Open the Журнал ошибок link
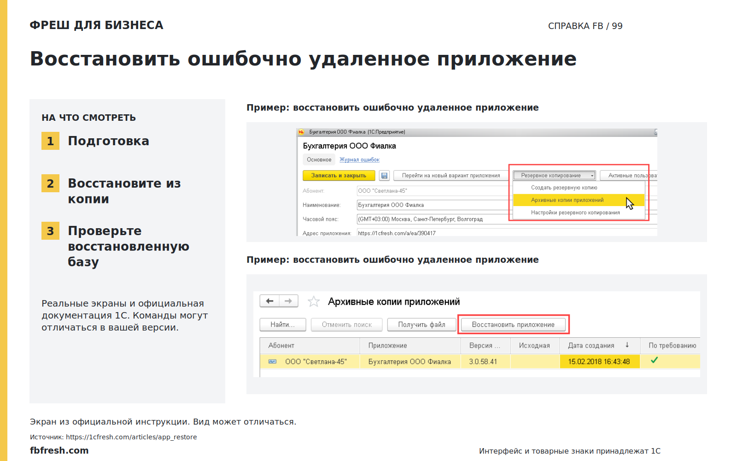737x461 pixels. point(359,160)
